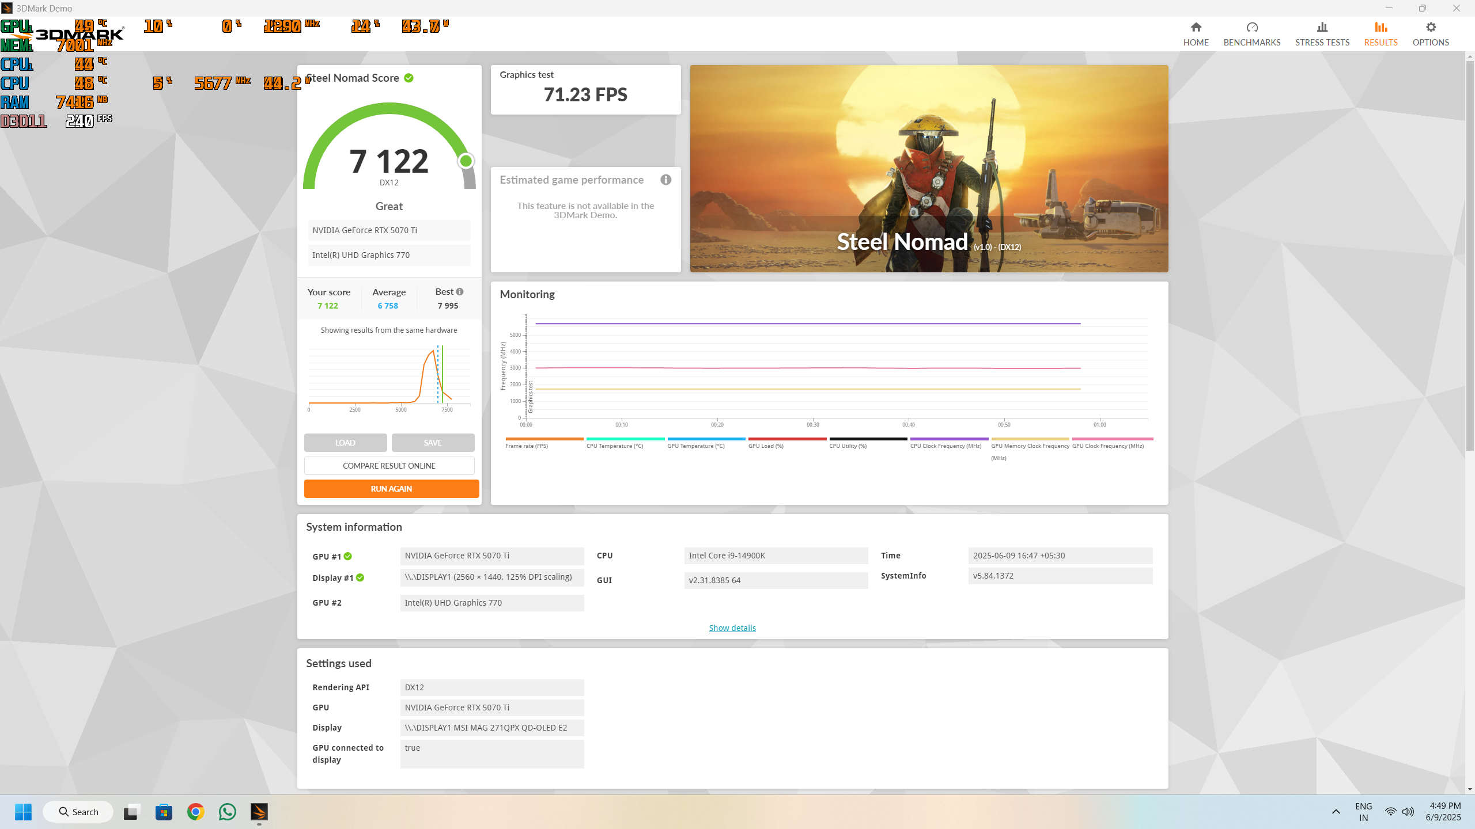The width and height of the screenshot is (1475, 829).
Task: Click the taskbar Search box
Action: click(78, 812)
